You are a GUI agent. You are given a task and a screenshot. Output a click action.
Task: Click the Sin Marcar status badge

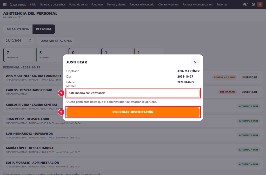227,92
